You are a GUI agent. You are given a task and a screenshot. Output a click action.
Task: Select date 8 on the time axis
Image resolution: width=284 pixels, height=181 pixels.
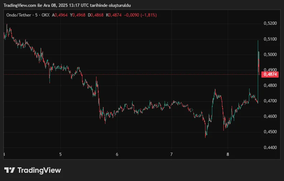[x=228, y=154]
